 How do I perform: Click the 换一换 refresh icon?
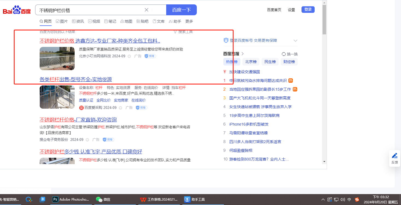click(x=284, y=54)
